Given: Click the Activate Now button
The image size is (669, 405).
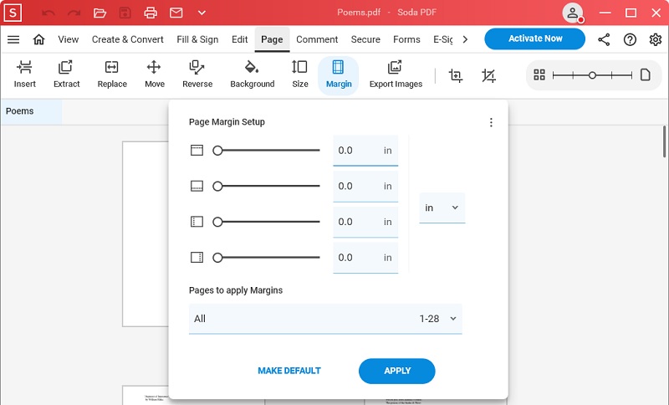Looking at the screenshot, I should pos(535,38).
